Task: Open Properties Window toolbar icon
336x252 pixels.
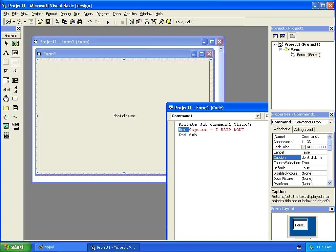Action: (139, 22)
